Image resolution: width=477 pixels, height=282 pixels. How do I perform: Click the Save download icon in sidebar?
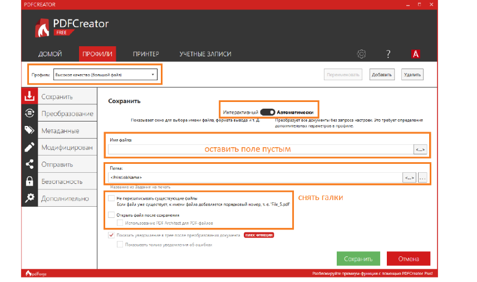click(29, 96)
